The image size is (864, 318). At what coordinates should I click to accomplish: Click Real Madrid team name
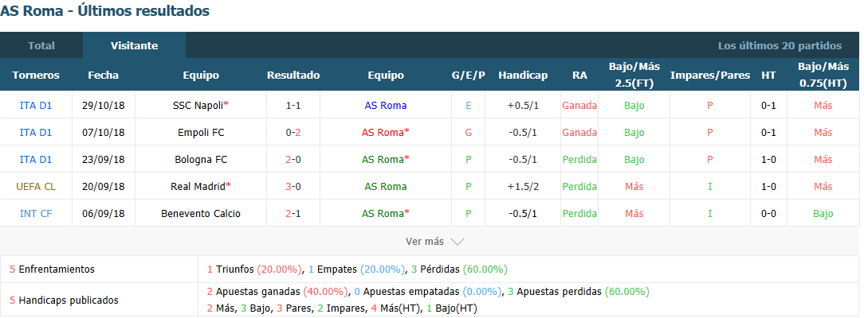[x=198, y=187]
